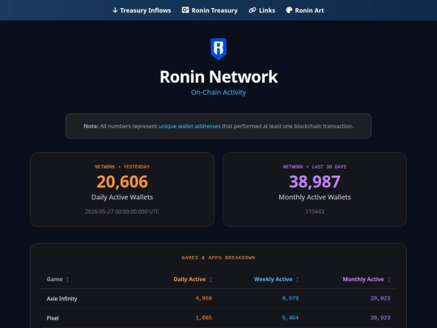Click Pixel monthly value 20,923

pos(380,317)
